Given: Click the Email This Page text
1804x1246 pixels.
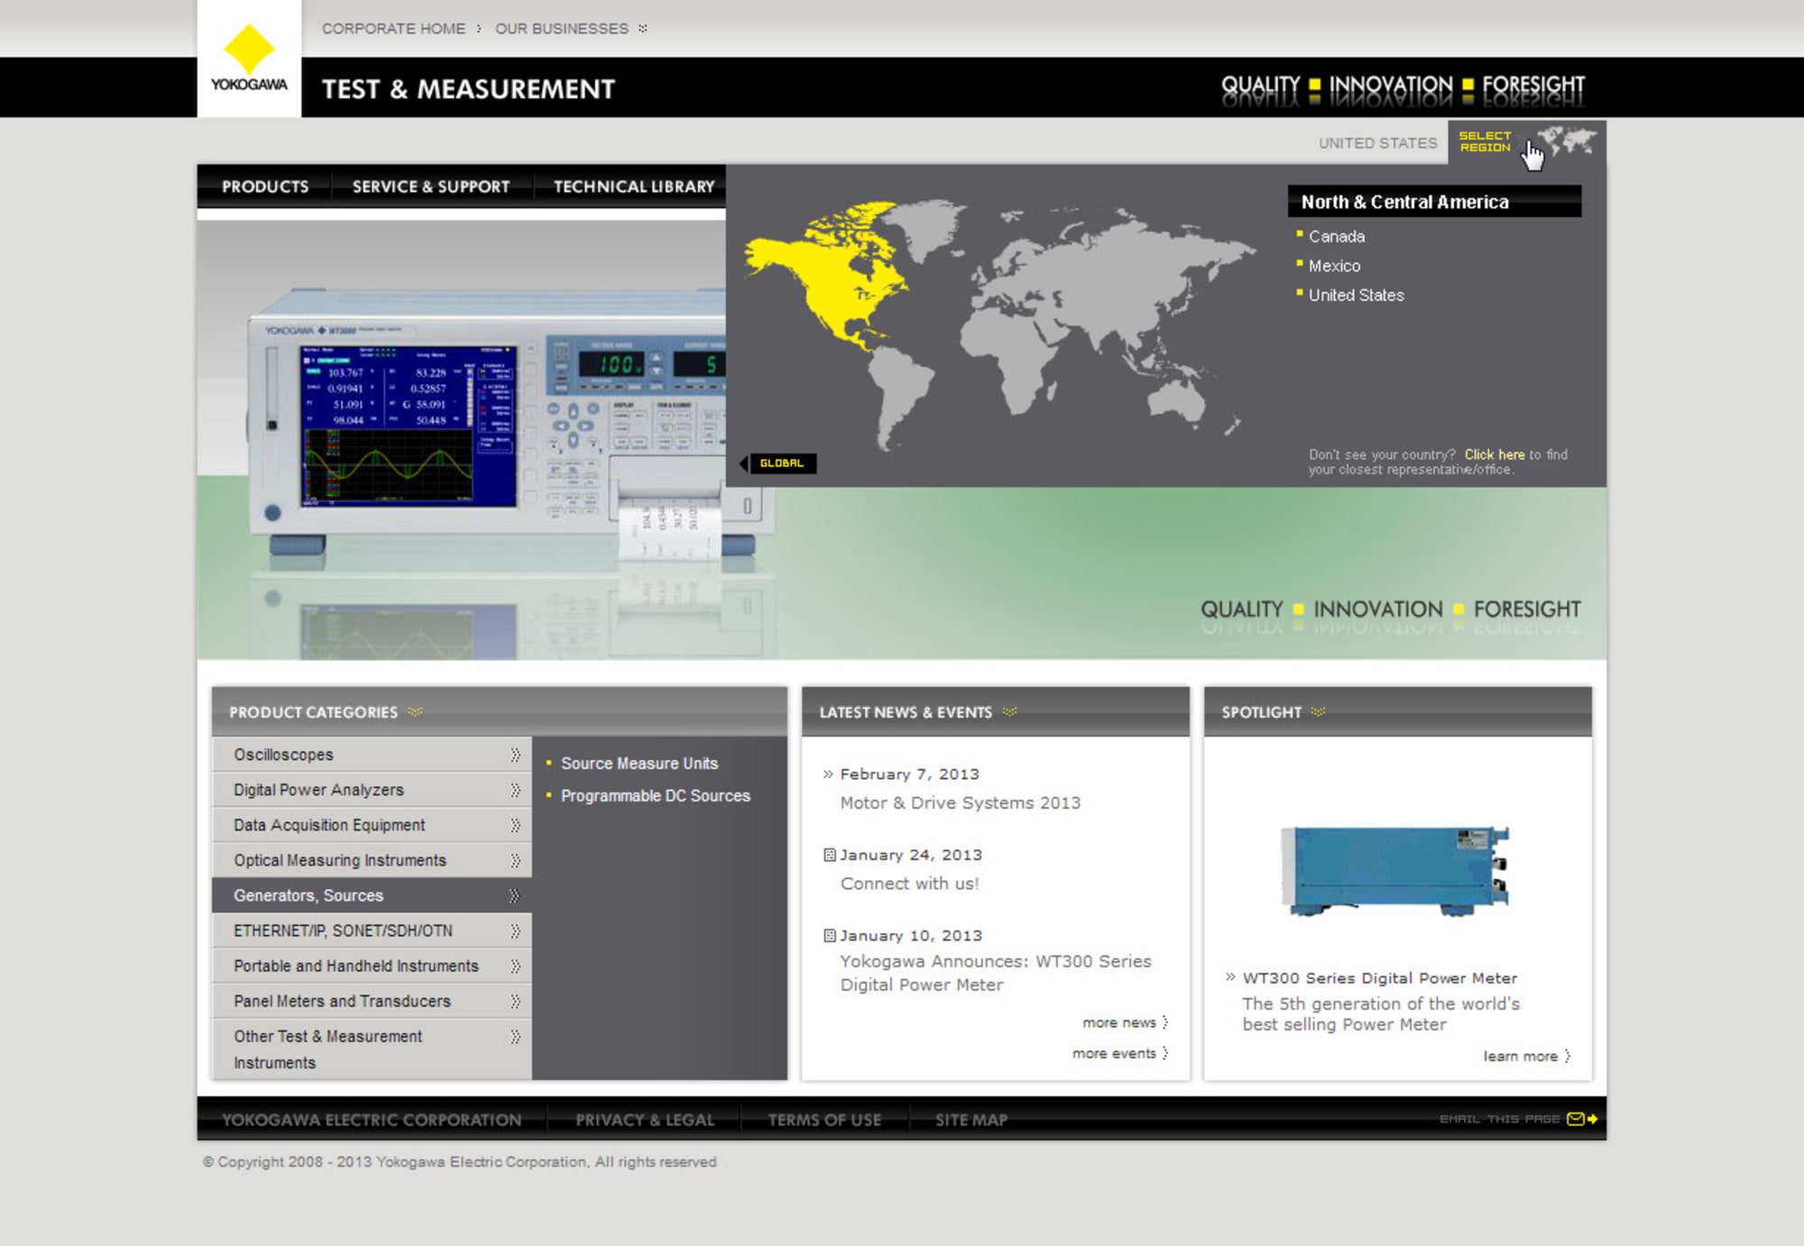Looking at the screenshot, I should (x=1499, y=1119).
